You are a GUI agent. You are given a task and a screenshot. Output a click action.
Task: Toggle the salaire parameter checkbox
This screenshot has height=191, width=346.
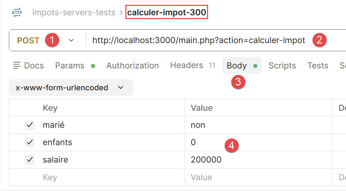pyautogui.click(x=30, y=160)
